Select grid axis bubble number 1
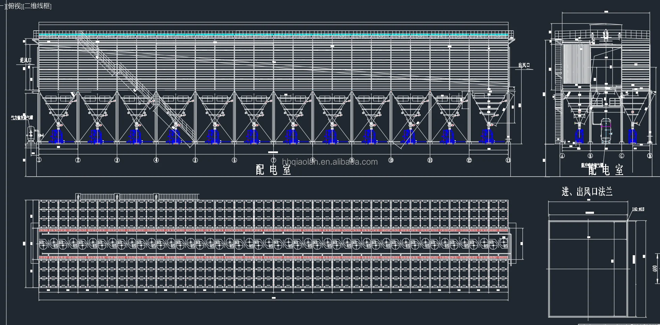The width and height of the screenshot is (660, 325). click(x=39, y=160)
